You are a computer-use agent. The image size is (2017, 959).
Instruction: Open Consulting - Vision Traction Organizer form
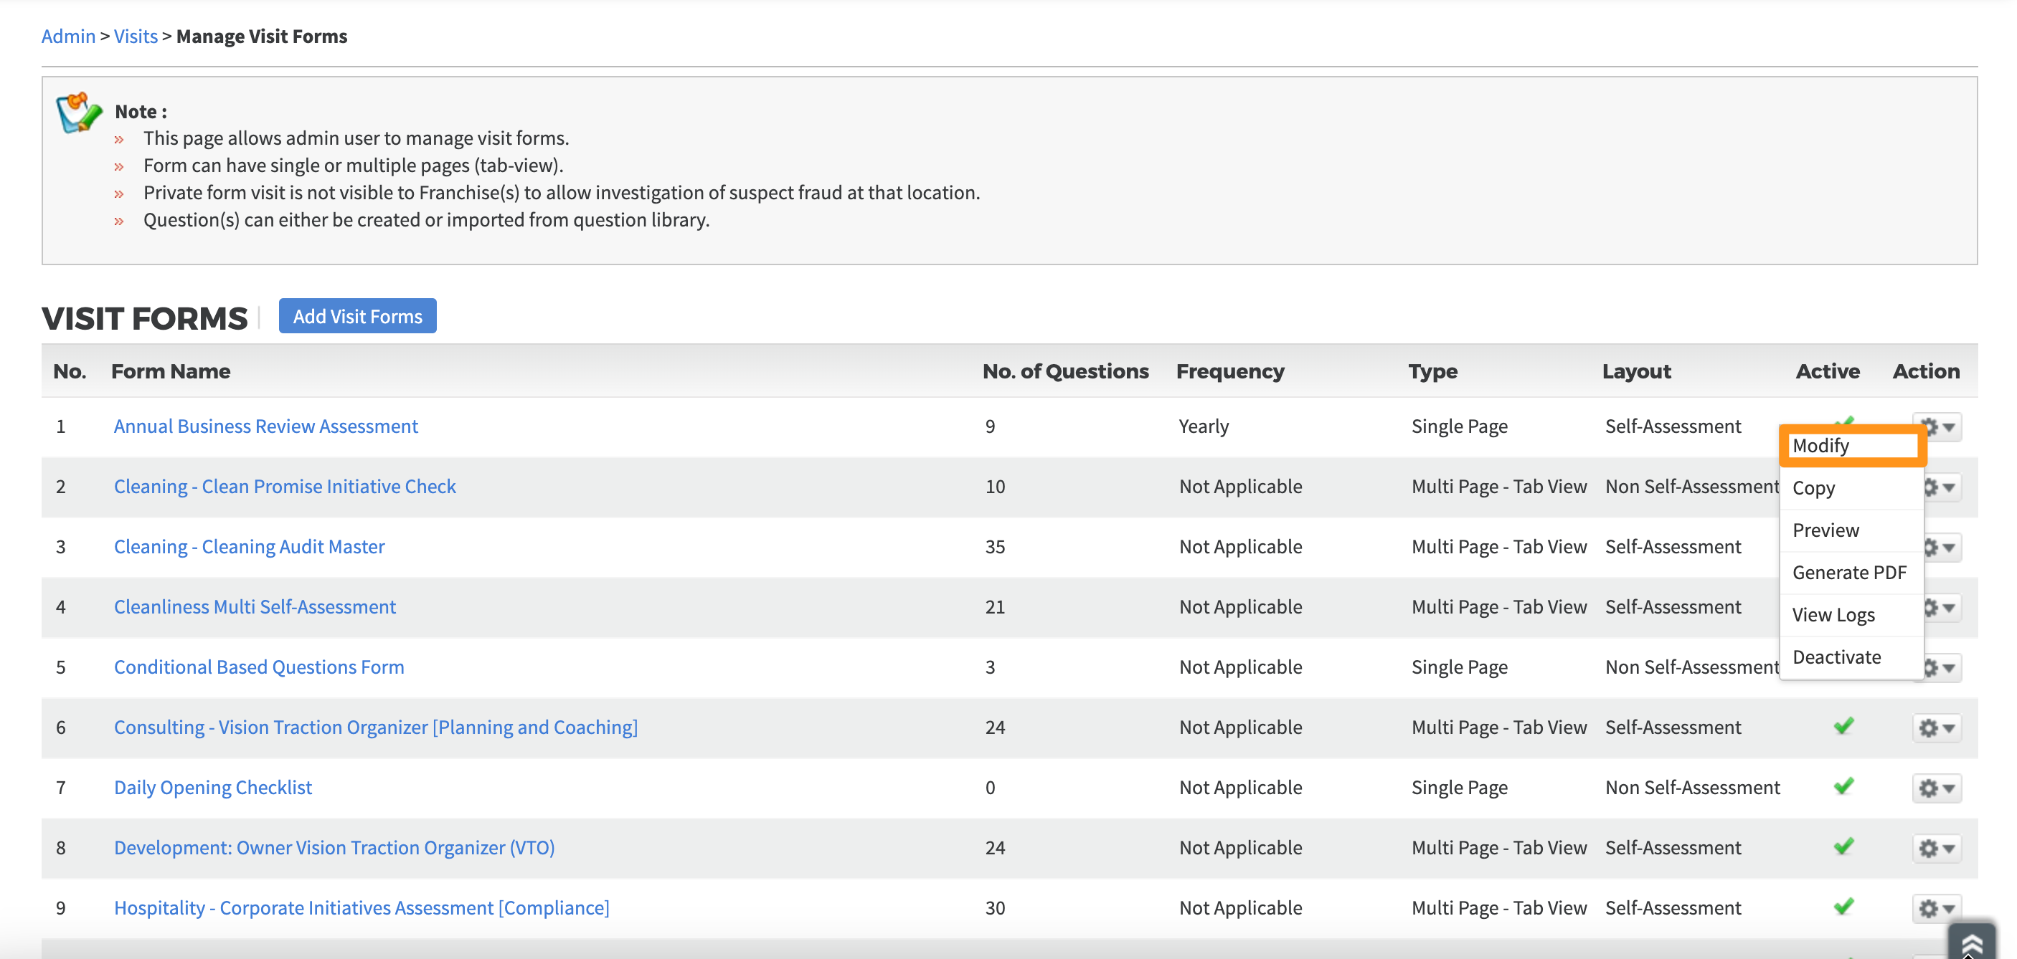pos(376,727)
